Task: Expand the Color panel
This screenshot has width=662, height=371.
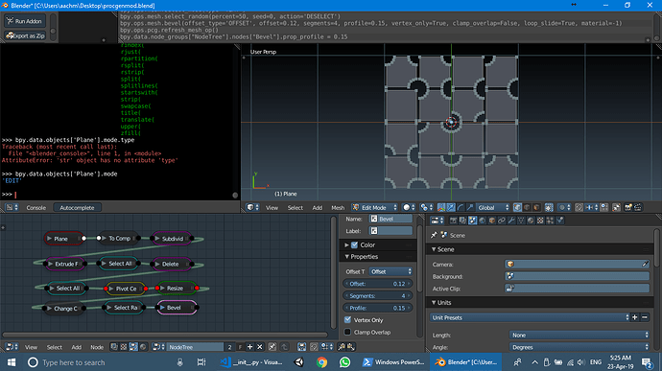Action: coord(347,244)
